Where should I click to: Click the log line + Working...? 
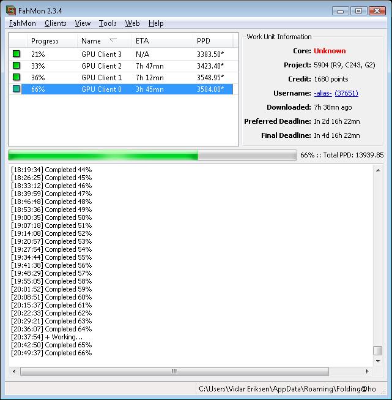point(47,337)
